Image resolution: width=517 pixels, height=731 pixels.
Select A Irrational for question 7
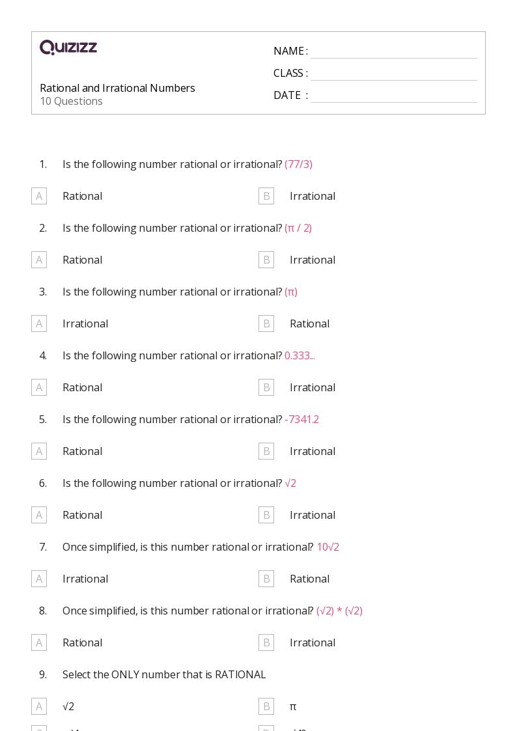click(x=39, y=579)
